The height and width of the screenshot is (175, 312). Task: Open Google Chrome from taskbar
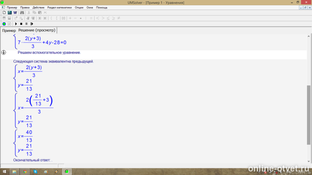25,171
